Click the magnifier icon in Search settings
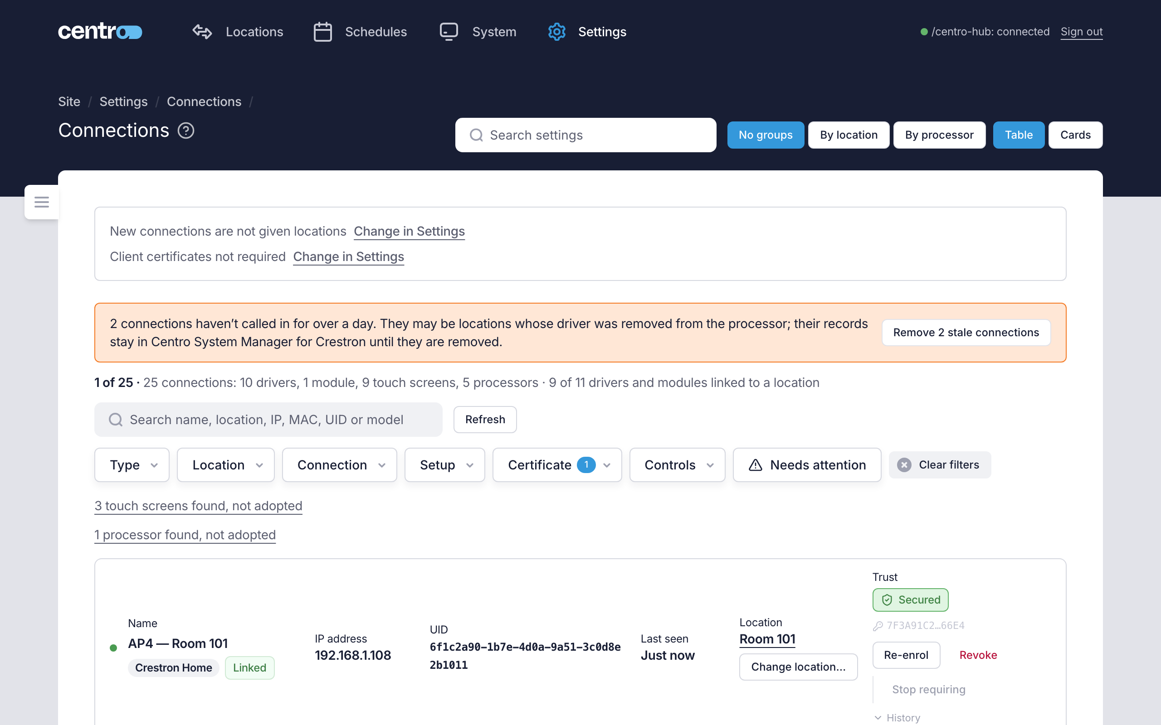 (476, 135)
